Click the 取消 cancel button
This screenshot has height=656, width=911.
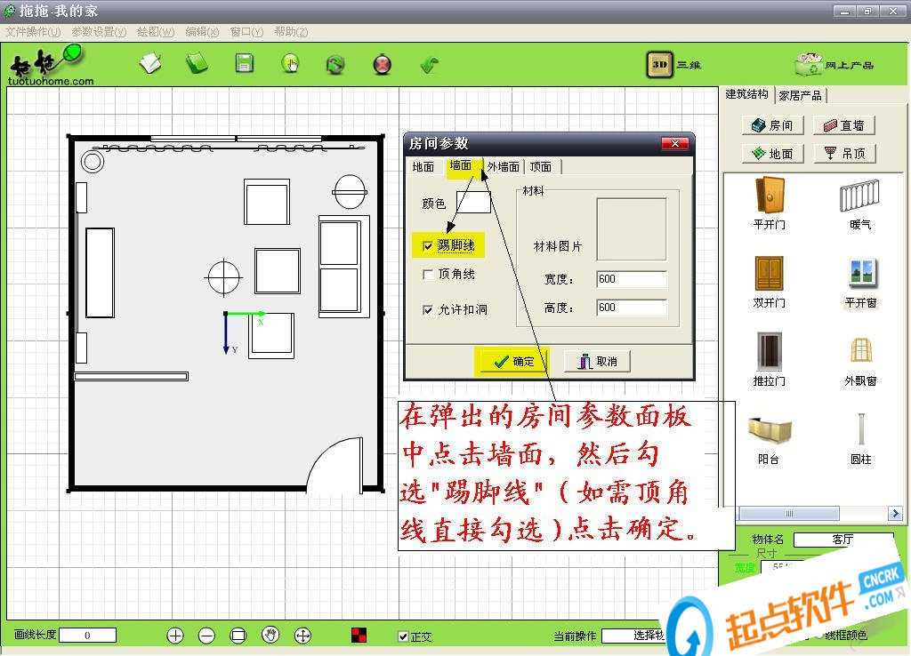597,362
